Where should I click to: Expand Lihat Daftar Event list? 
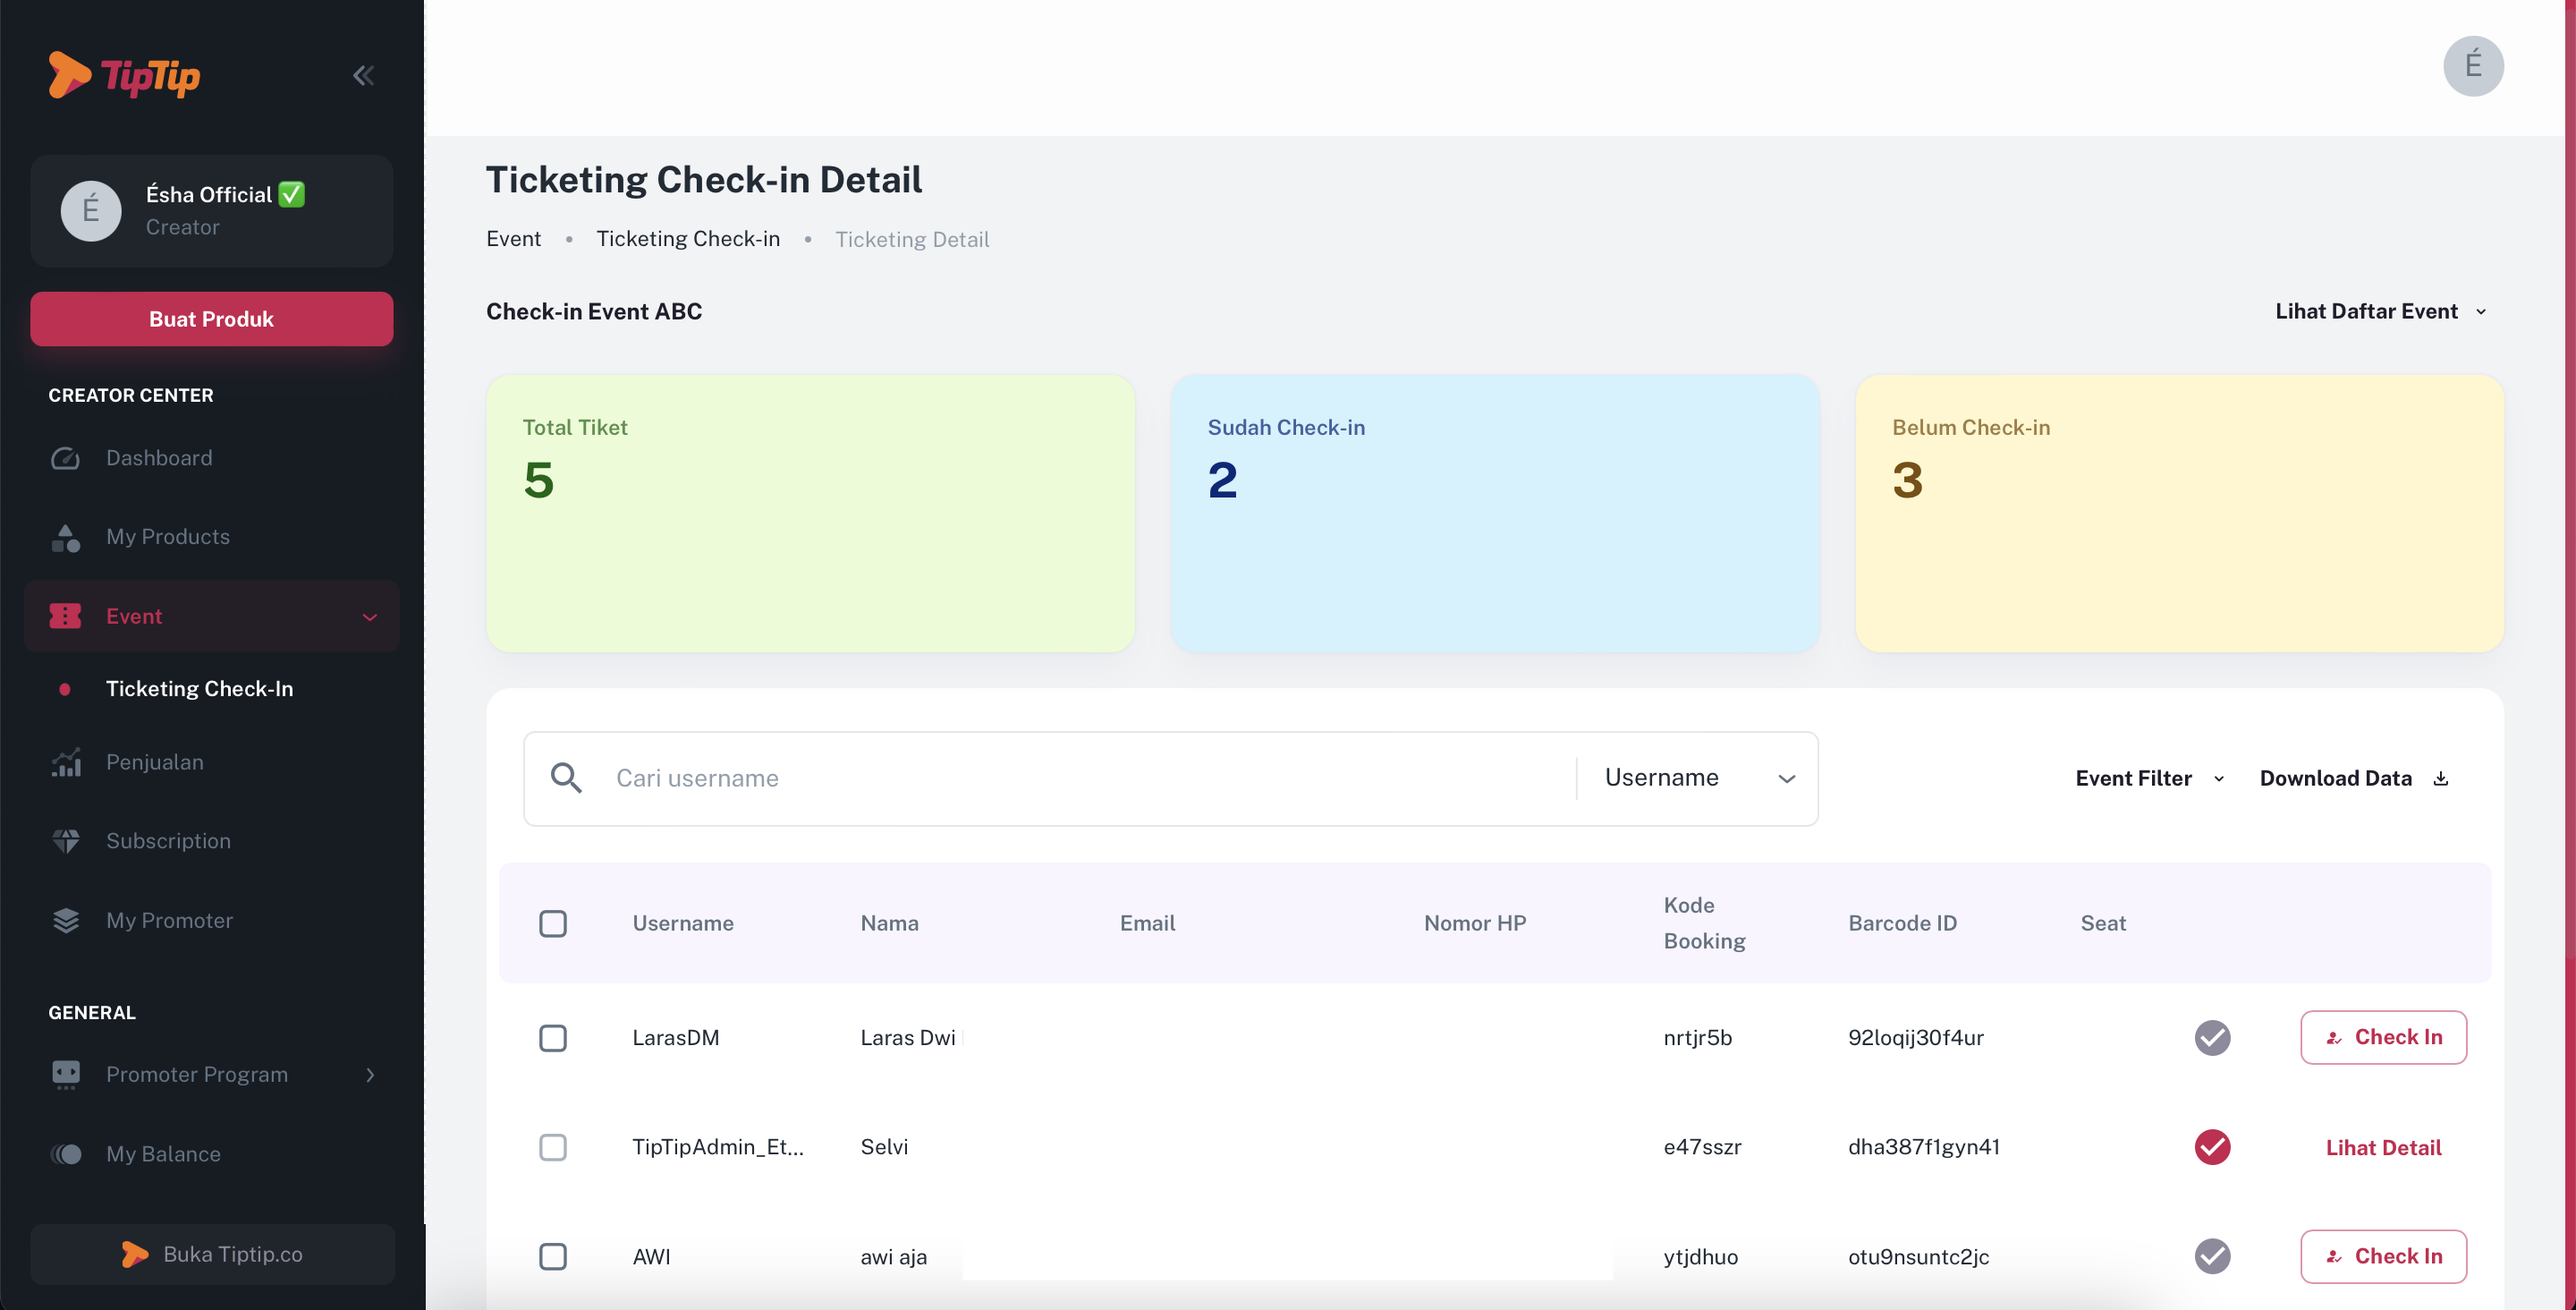pos(2380,311)
